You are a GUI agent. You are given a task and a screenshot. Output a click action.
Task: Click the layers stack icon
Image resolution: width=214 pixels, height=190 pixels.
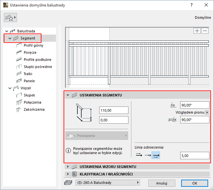point(68,183)
